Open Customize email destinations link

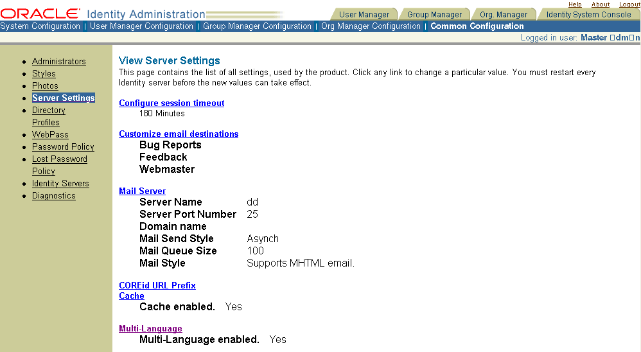(x=179, y=134)
